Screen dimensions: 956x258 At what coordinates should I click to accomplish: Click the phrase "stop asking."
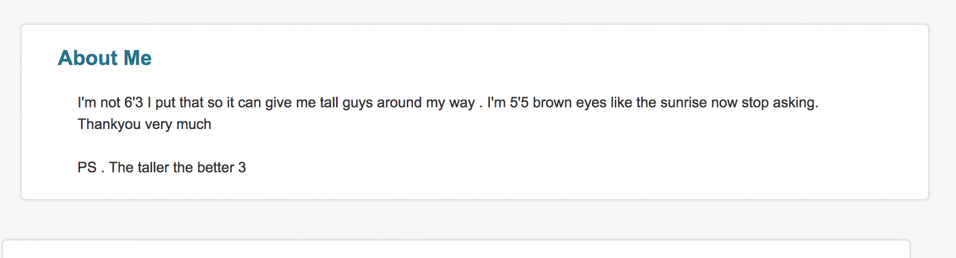tap(780, 103)
